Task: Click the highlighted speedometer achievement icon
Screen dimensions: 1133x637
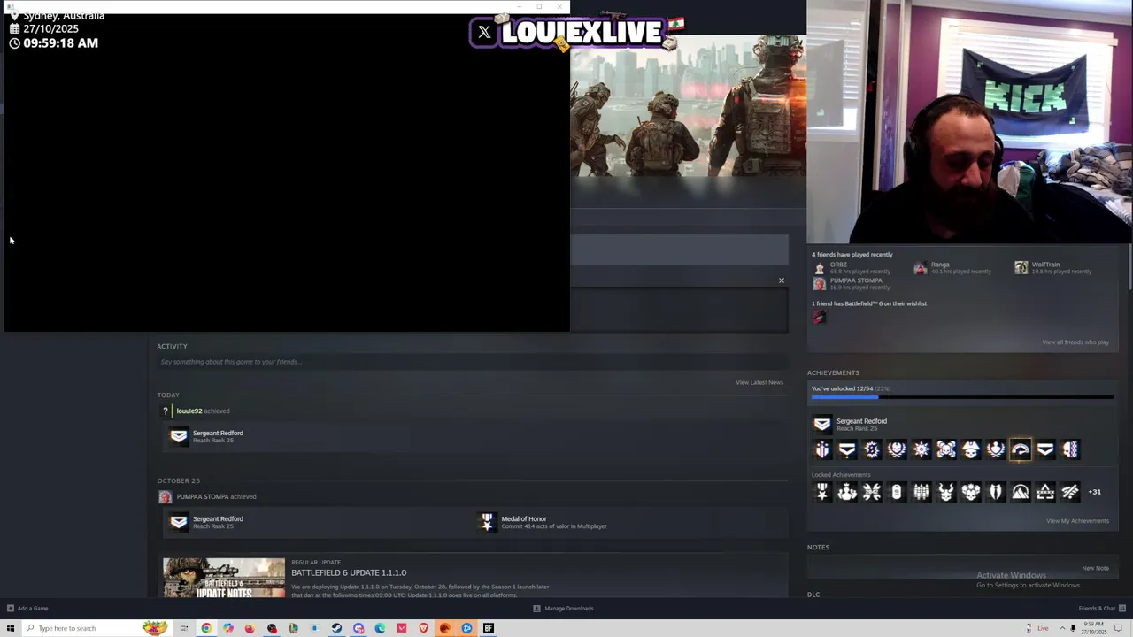Action: coord(1021,449)
